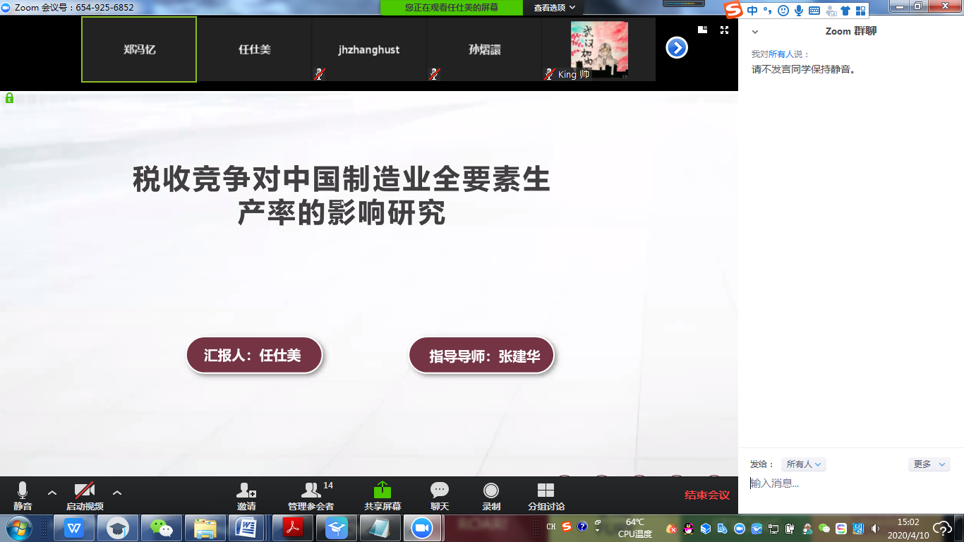
Task: Expand audio options arrow beside mute
Action: tap(52, 493)
